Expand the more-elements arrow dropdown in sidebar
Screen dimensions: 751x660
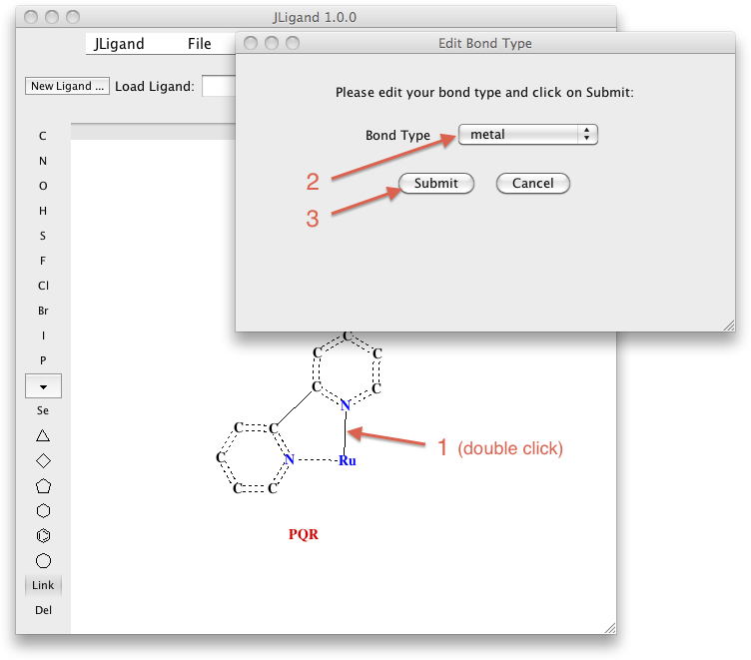point(43,385)
